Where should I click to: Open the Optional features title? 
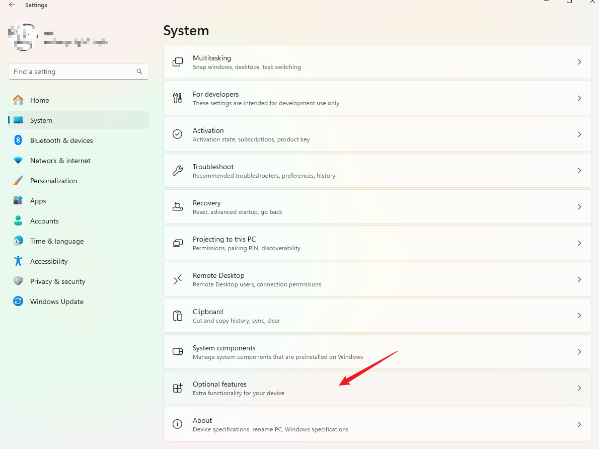(x=219, y=384)
